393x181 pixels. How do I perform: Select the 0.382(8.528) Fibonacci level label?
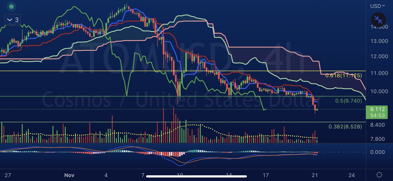(x=345, y=126)
